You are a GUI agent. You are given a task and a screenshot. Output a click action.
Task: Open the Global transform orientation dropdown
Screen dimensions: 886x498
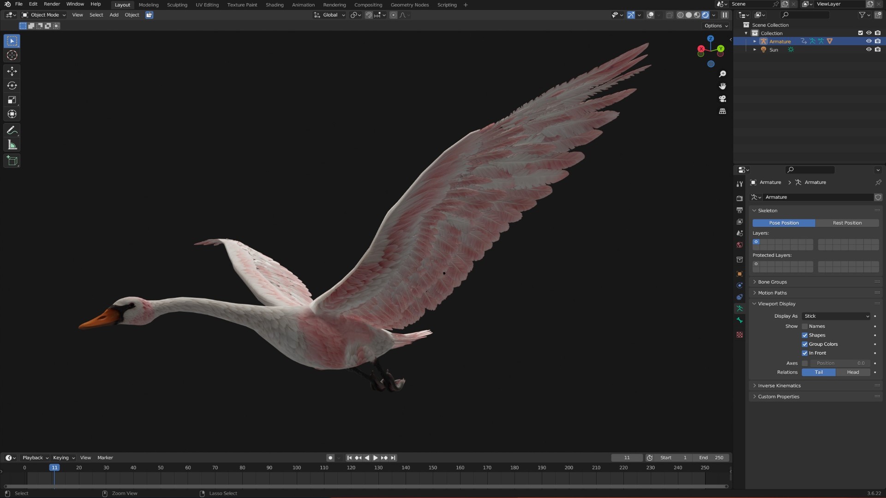[x=329, y=15]
